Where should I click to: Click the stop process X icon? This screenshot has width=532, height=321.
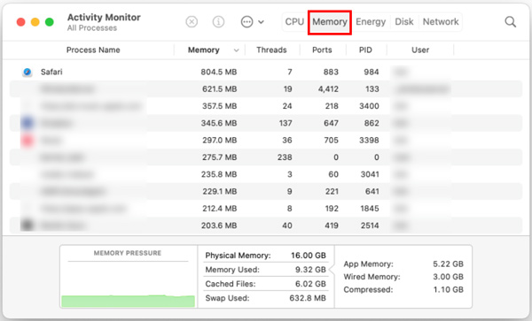[x=192, y=22]
